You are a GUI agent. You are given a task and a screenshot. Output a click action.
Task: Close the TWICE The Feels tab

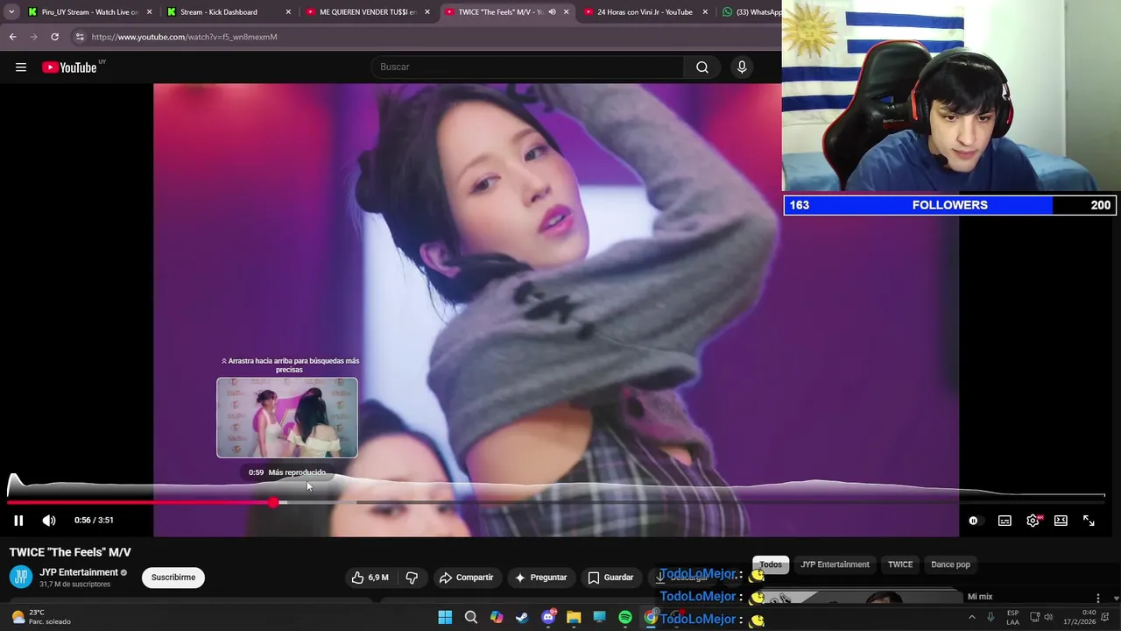point(566,12)
